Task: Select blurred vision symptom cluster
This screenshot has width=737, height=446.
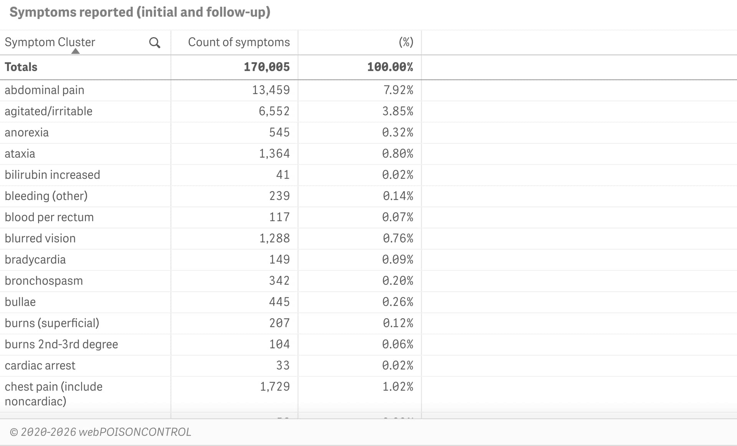Action: coord(40,238)
